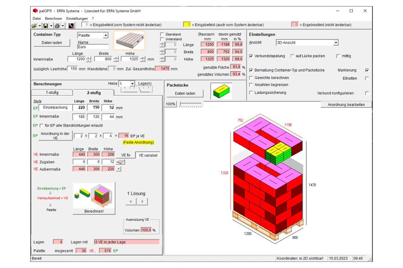Click the cardboard icon beside VE Zugaben
This screenshot has height=268, width=403.
pos(120,162)
